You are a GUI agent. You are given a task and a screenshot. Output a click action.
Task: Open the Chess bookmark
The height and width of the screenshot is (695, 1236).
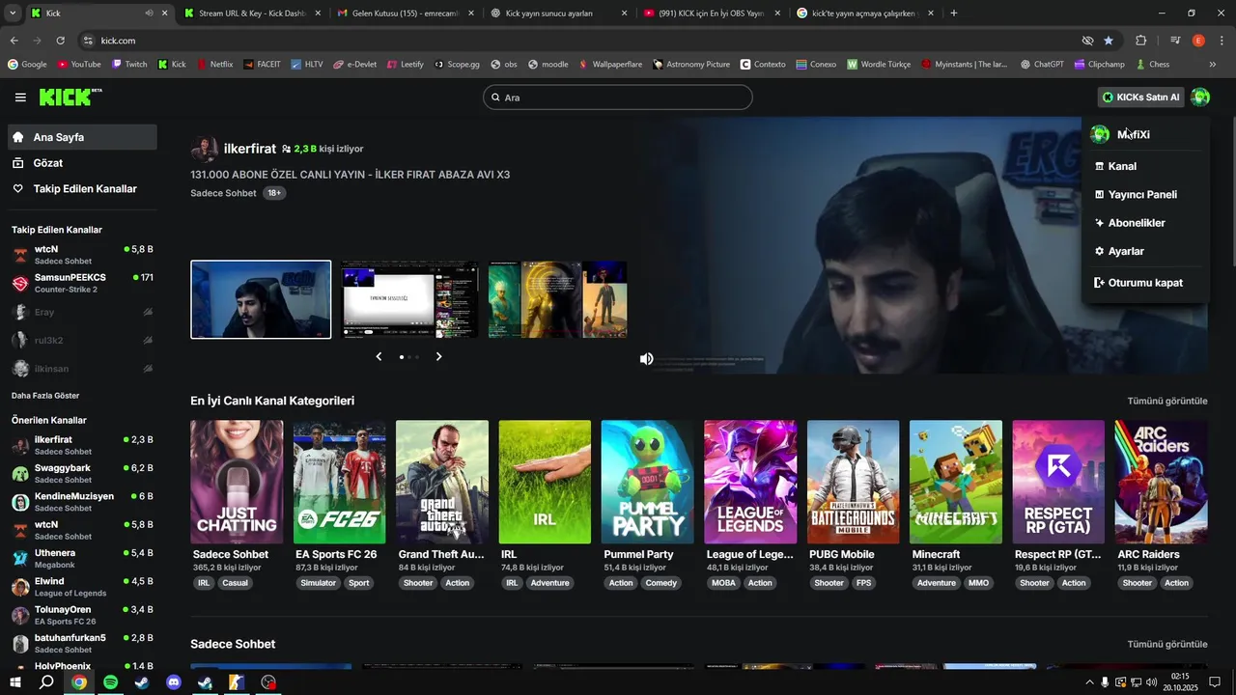[1152, 65]
